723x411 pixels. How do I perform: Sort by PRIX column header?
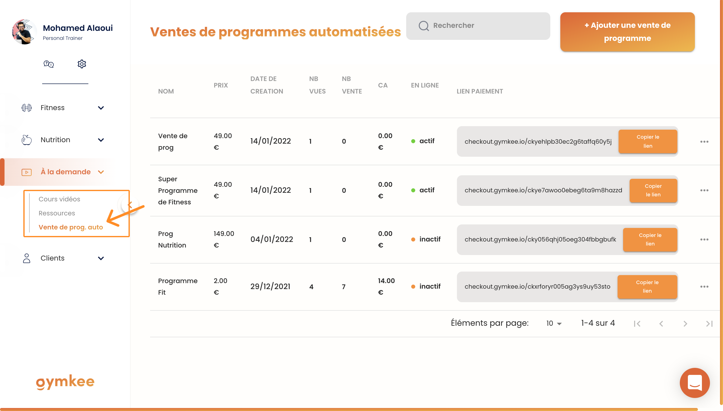point(221,85)
